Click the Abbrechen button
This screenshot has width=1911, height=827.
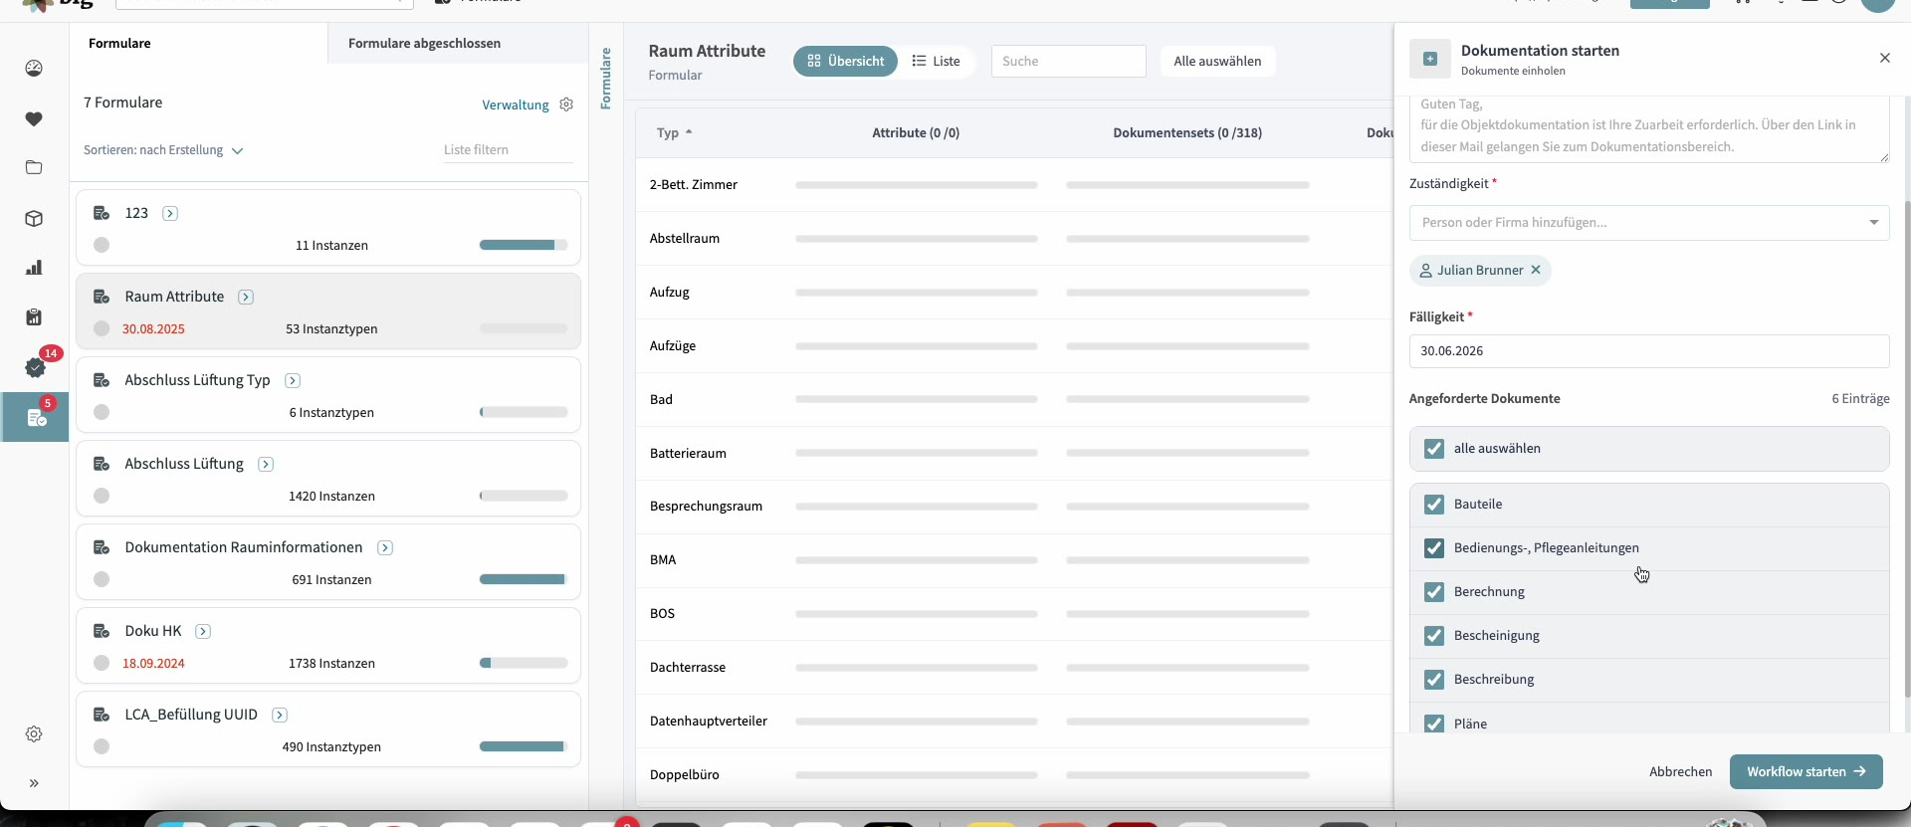[1680, 771]
